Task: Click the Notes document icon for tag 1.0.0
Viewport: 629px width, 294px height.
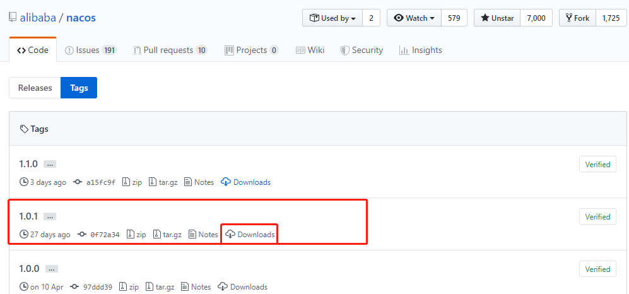Action: tap(185, 287)
